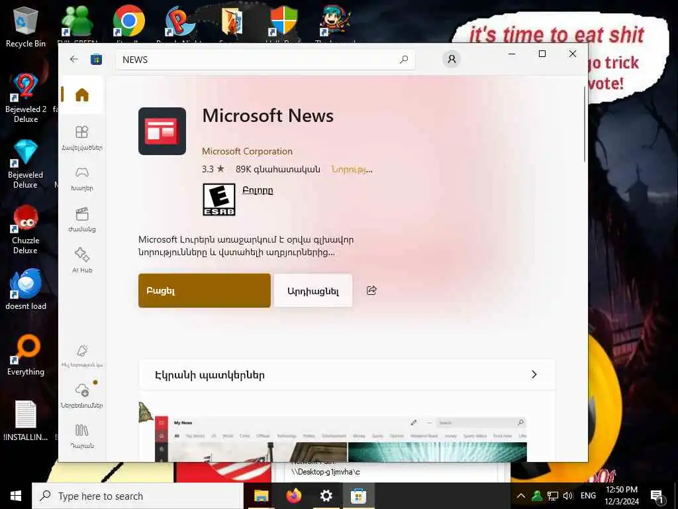Open the user account profile icon

click(452, 59)
